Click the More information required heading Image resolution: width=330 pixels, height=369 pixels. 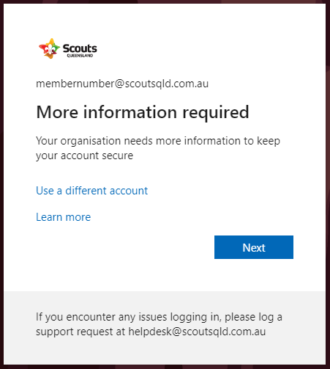[x=143, y=112]
